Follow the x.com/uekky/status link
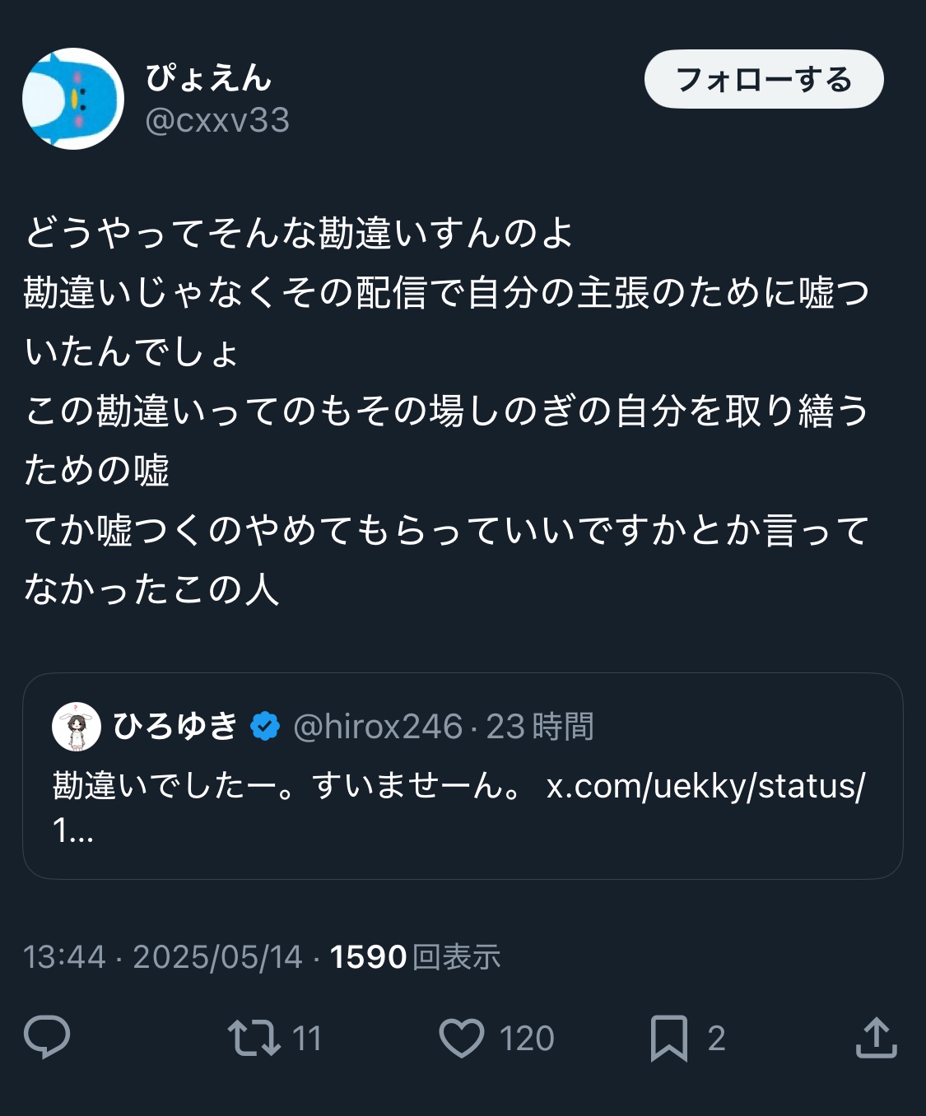This screenshot has height=1116, width=926. (x=705, y=787)
